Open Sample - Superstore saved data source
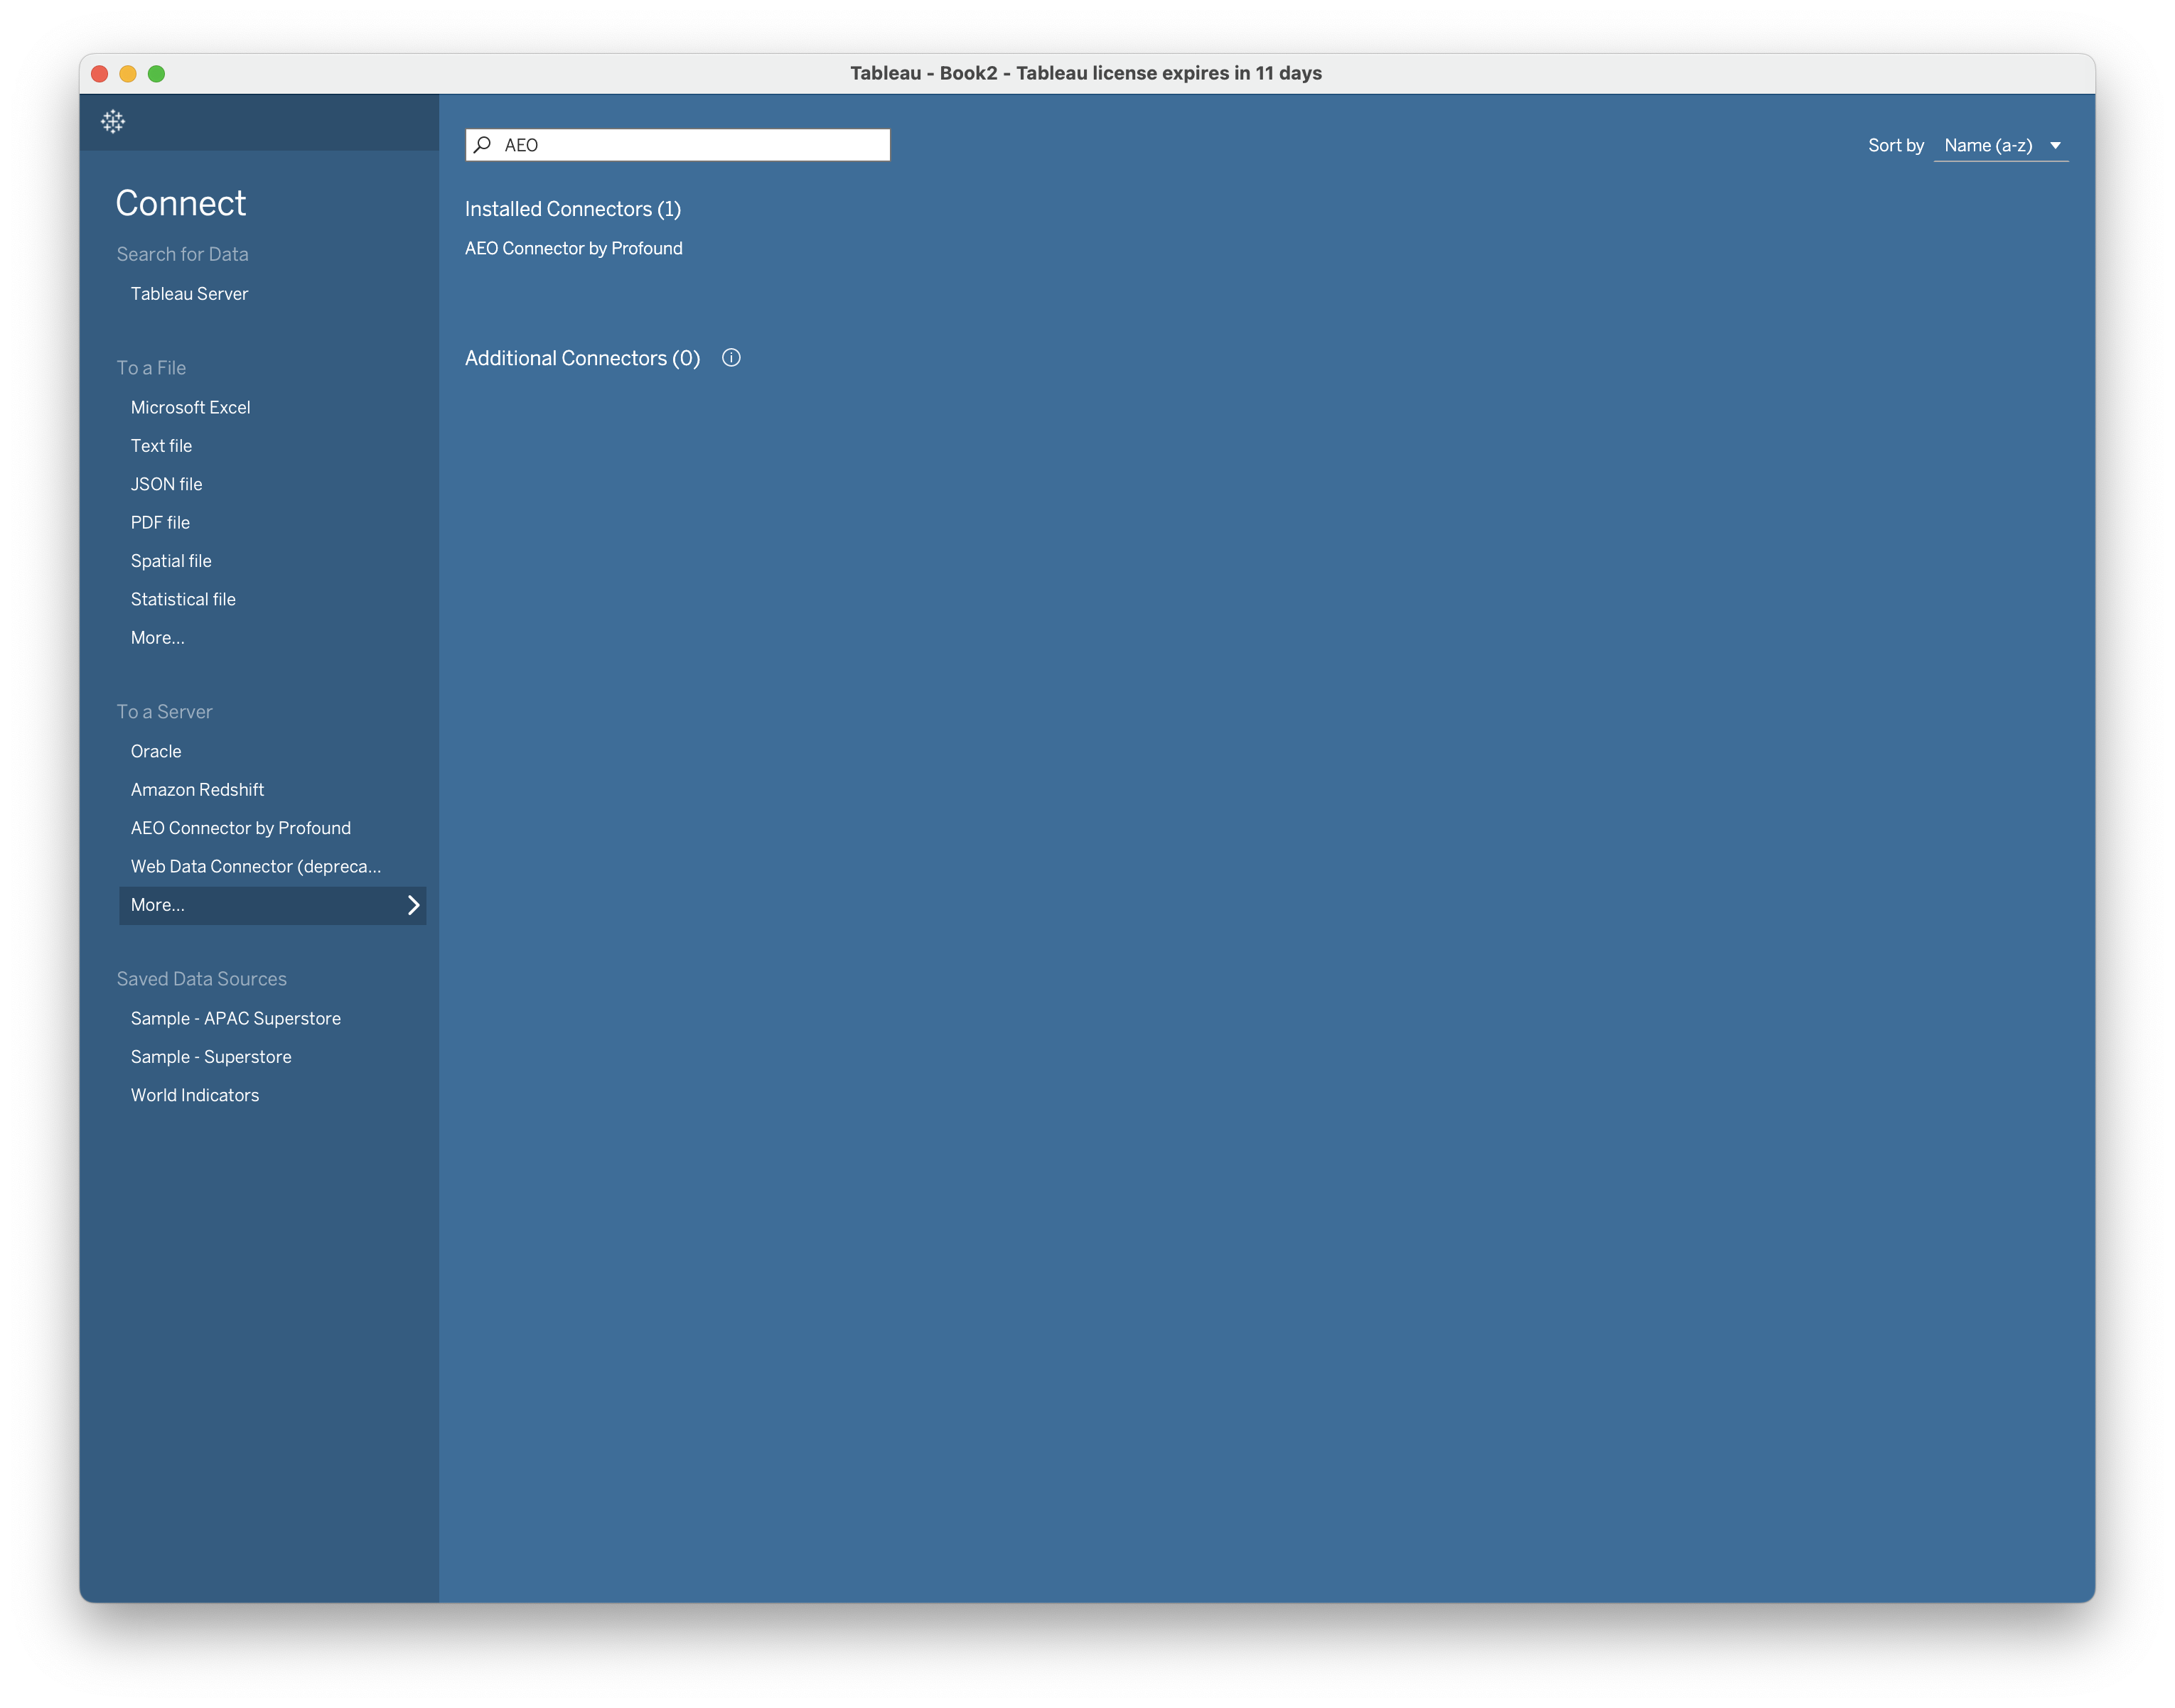This screenshot has height=1708, width=2175. [211, 1057]
